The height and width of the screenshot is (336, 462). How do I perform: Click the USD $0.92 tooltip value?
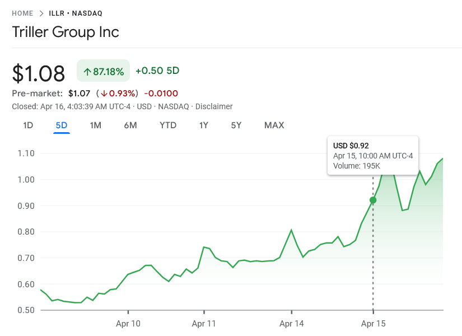(x=351, y=146)
